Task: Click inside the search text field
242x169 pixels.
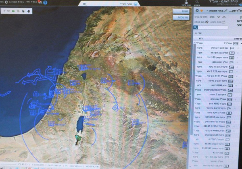Action: click(218, 28)
